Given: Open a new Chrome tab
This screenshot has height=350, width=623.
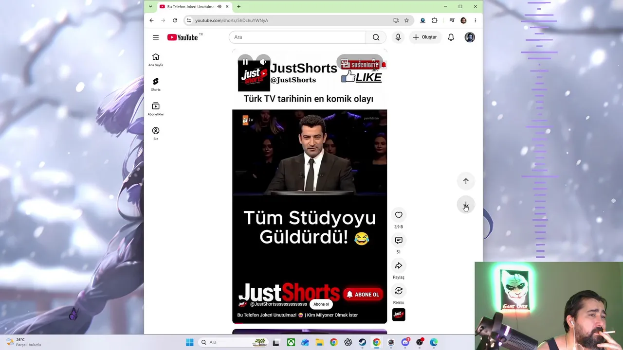Looking at the screenshot, I should coord(238,7).
